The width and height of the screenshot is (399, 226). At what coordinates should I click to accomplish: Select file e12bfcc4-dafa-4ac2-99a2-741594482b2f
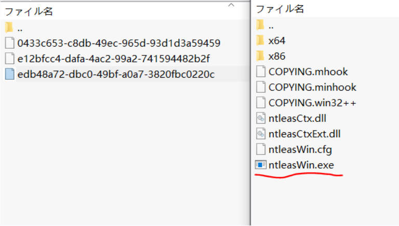[113, 59]
